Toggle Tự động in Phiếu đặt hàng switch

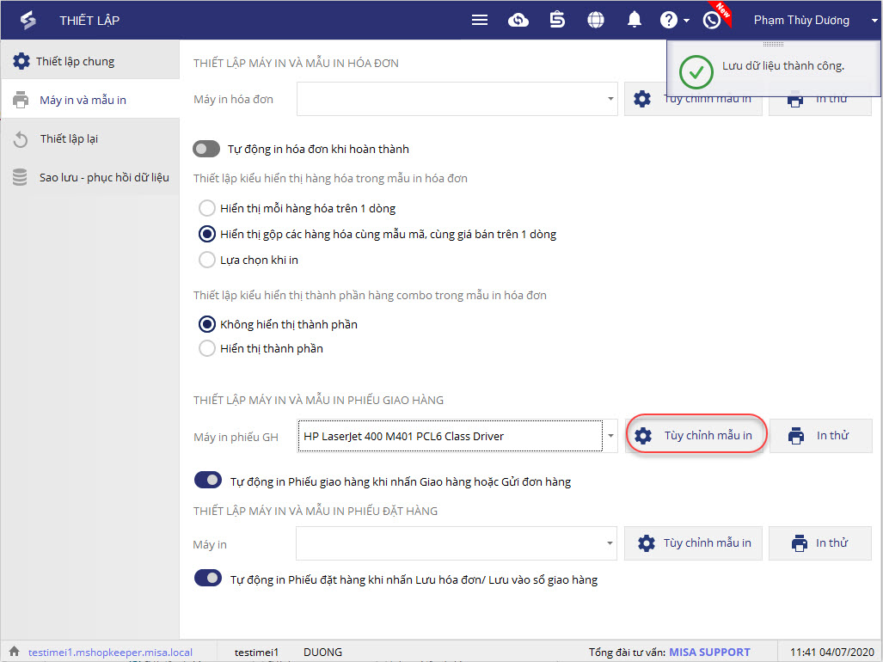coord(208,578)
